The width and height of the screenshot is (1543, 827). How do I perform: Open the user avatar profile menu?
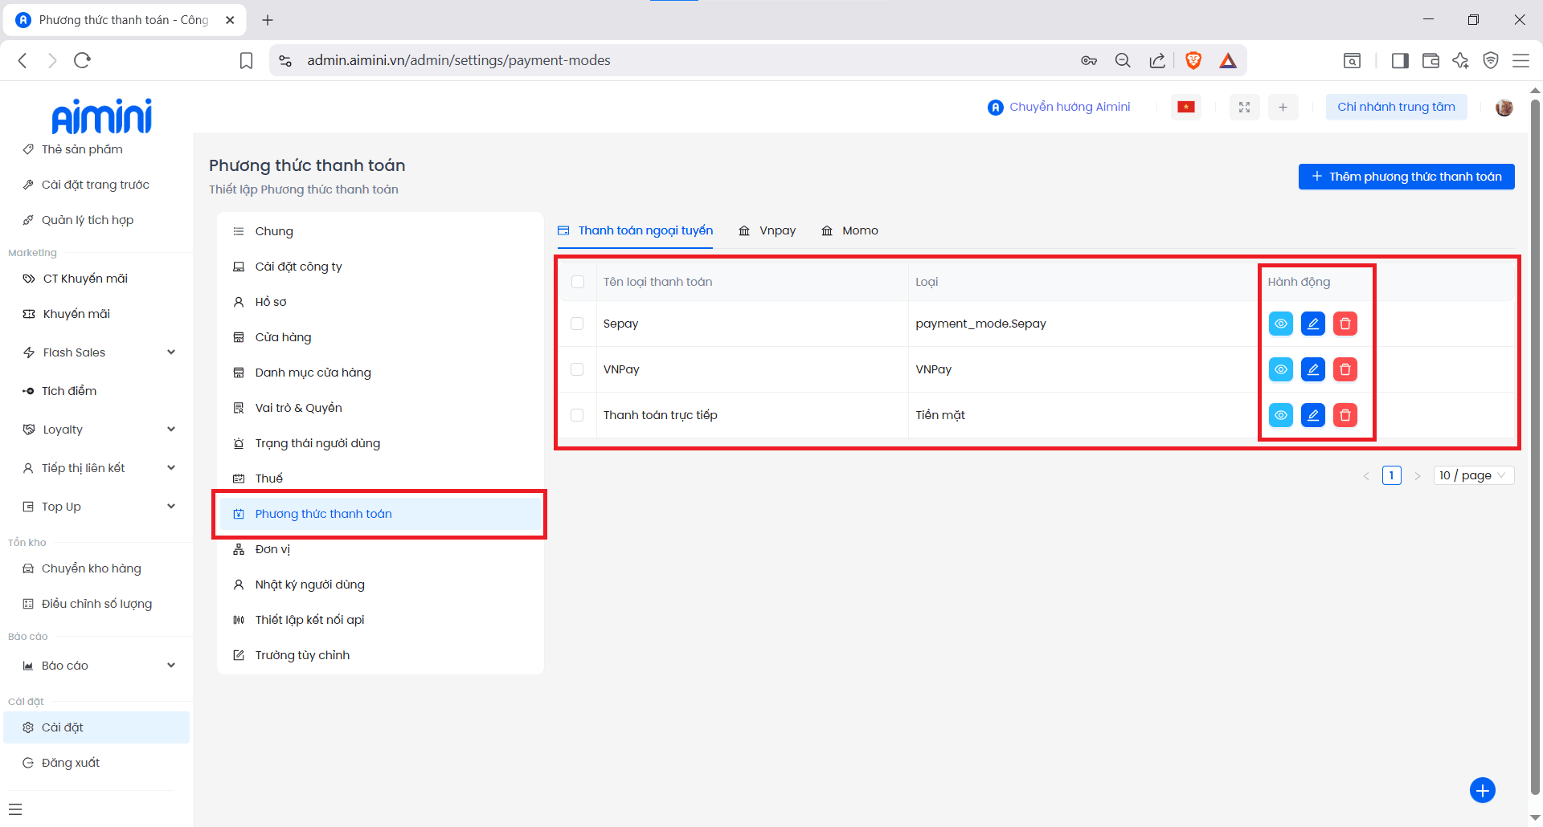click(x=1504, y=107)
